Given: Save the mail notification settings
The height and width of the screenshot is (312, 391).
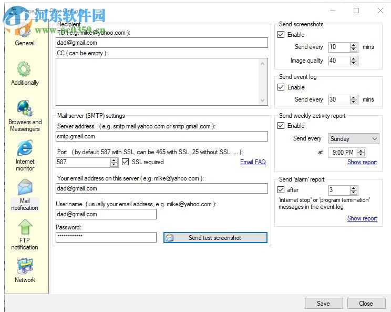Looking at the screenshot, I should (323, 304).
